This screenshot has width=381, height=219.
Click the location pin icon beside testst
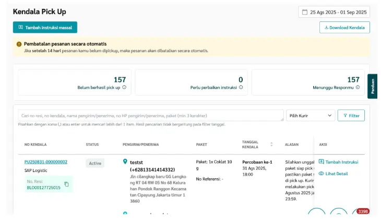(125, 162)
